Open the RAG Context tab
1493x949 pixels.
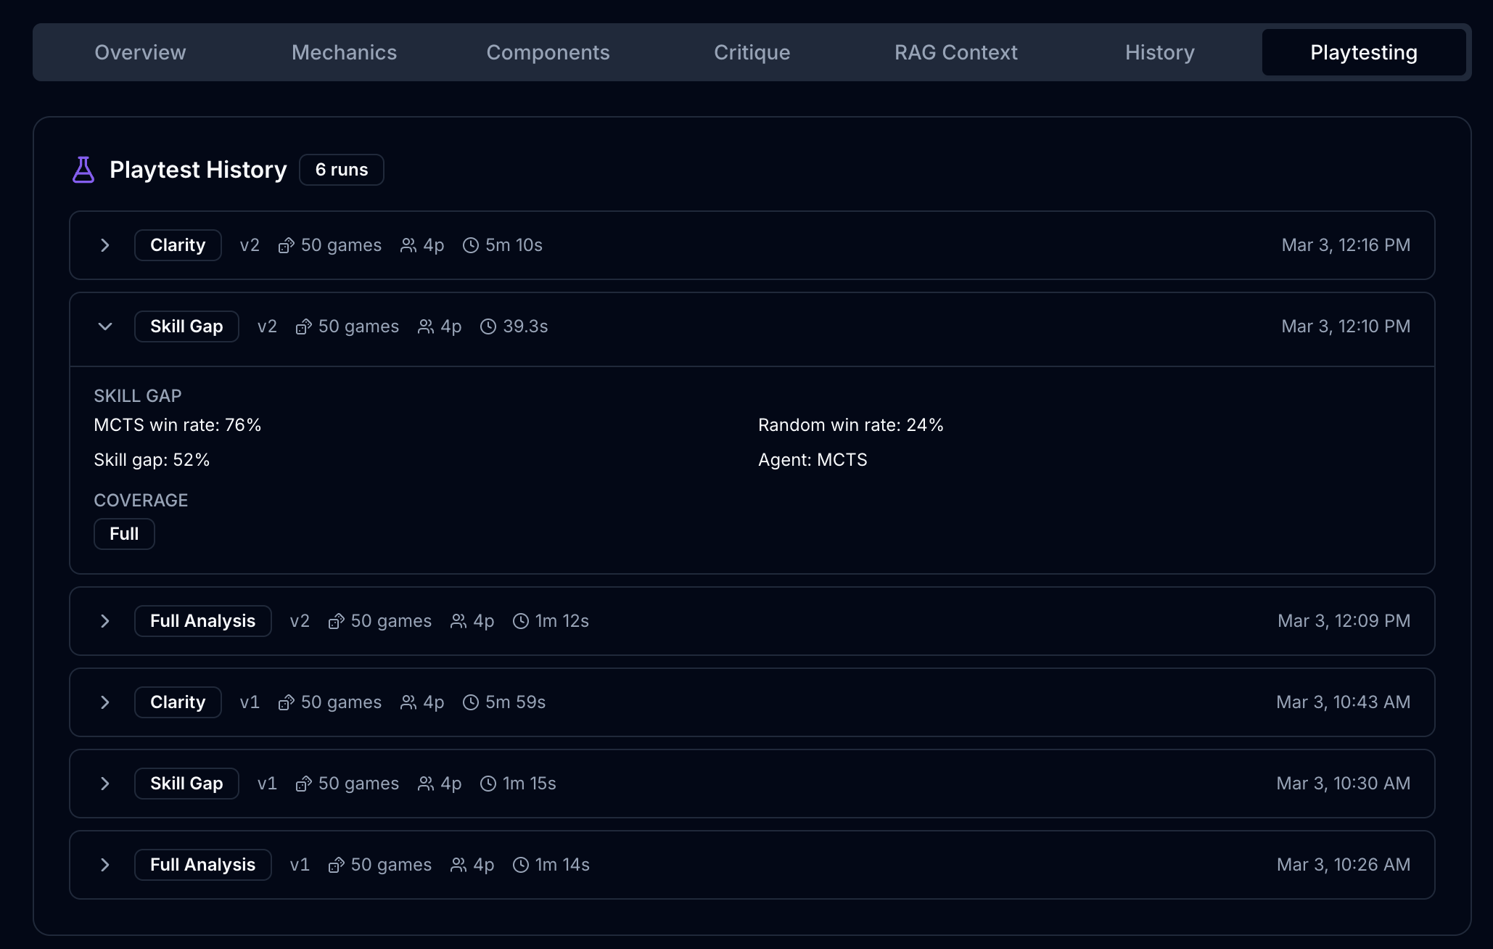[x=955, y=52]
